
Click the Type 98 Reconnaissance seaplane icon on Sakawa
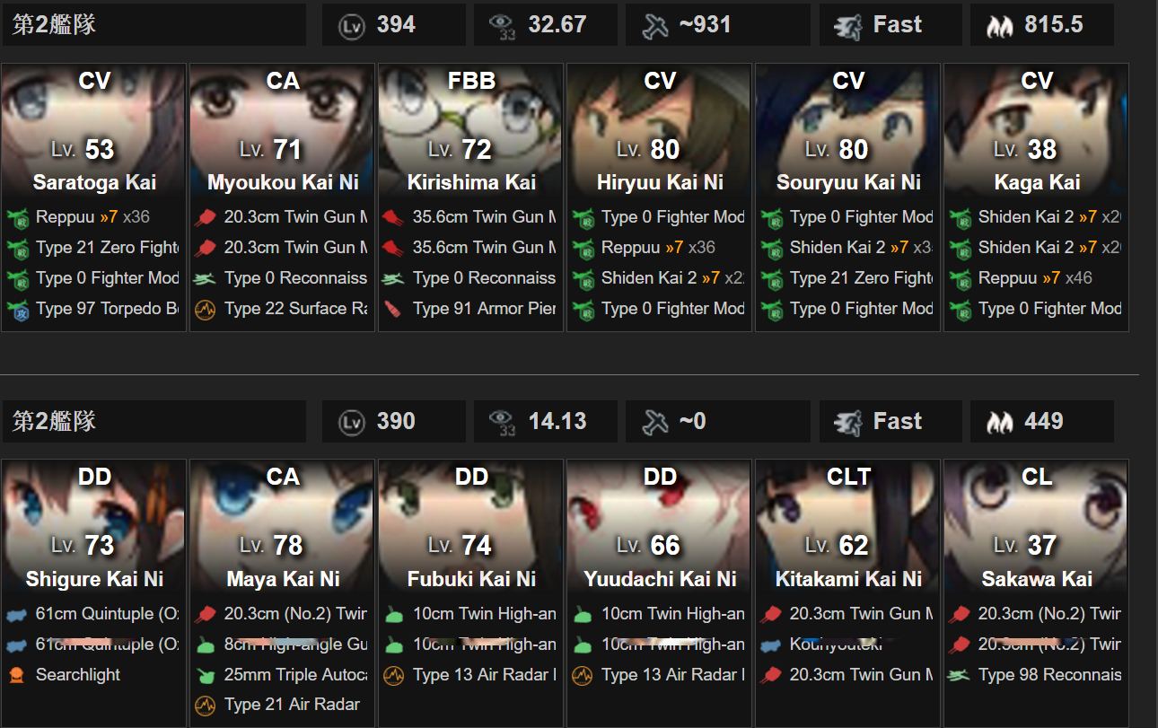(960, 675)
